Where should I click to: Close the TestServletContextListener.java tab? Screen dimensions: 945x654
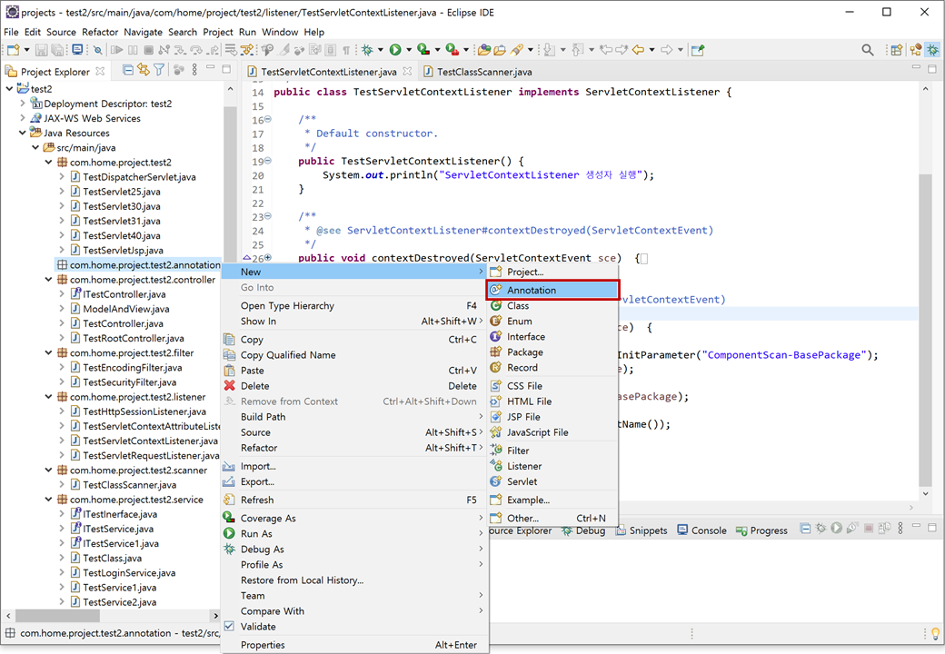407,71
